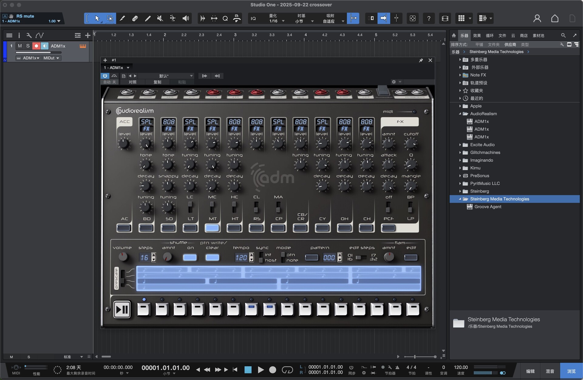
Task: Toggle Autoscroll button in toolbar
Action: coord(384,19)
